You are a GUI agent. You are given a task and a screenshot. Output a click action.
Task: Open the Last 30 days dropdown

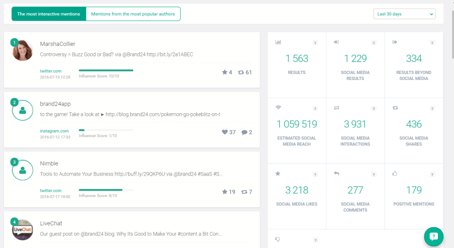[x=404, y=14]
